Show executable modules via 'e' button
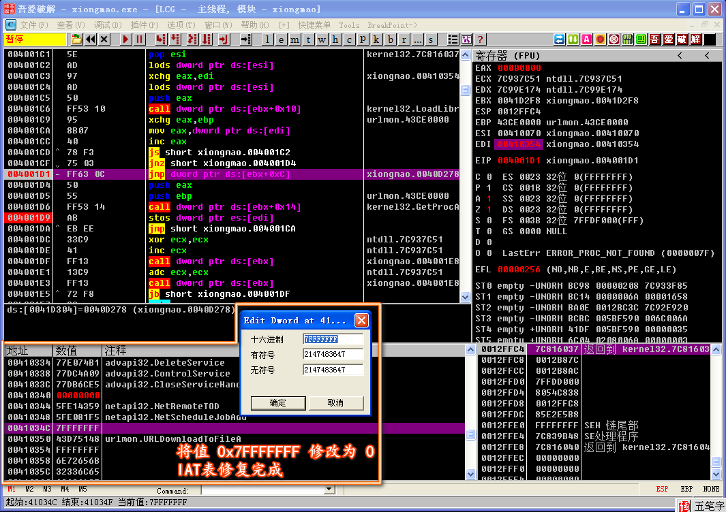Image resolution: width=726 pixels, height=512 pixels. point(281,39)
